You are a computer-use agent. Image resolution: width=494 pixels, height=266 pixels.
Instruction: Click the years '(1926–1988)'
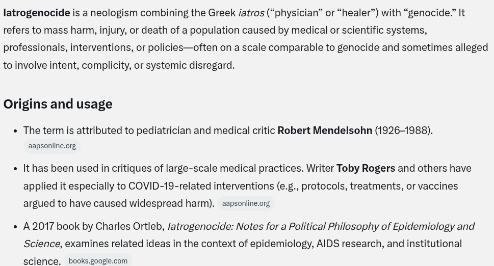403,130
